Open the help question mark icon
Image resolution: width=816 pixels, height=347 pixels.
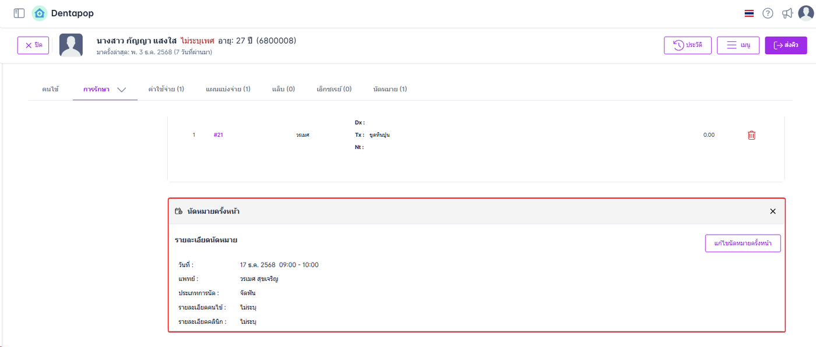coord(768,13)
